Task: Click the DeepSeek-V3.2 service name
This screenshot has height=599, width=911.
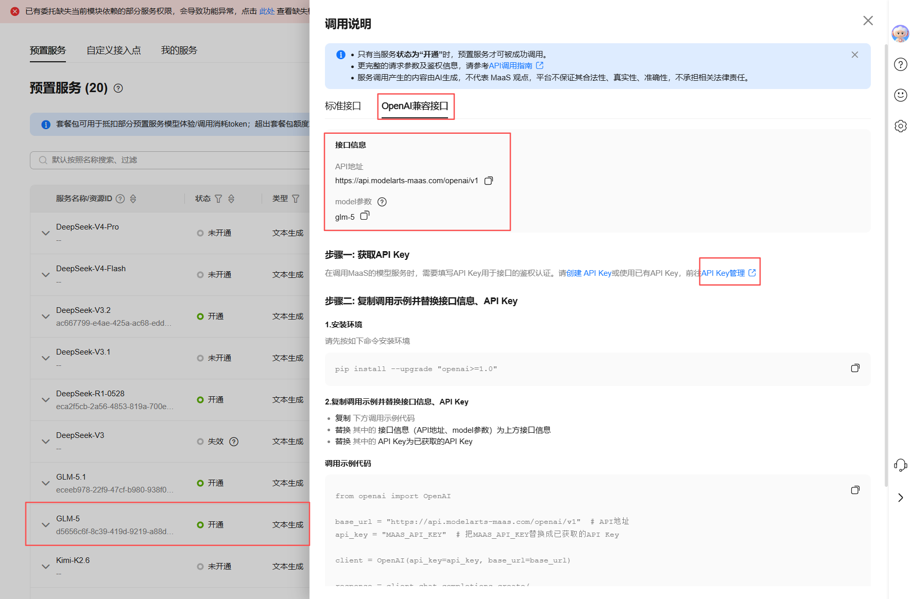Action: tap(83, 310)
